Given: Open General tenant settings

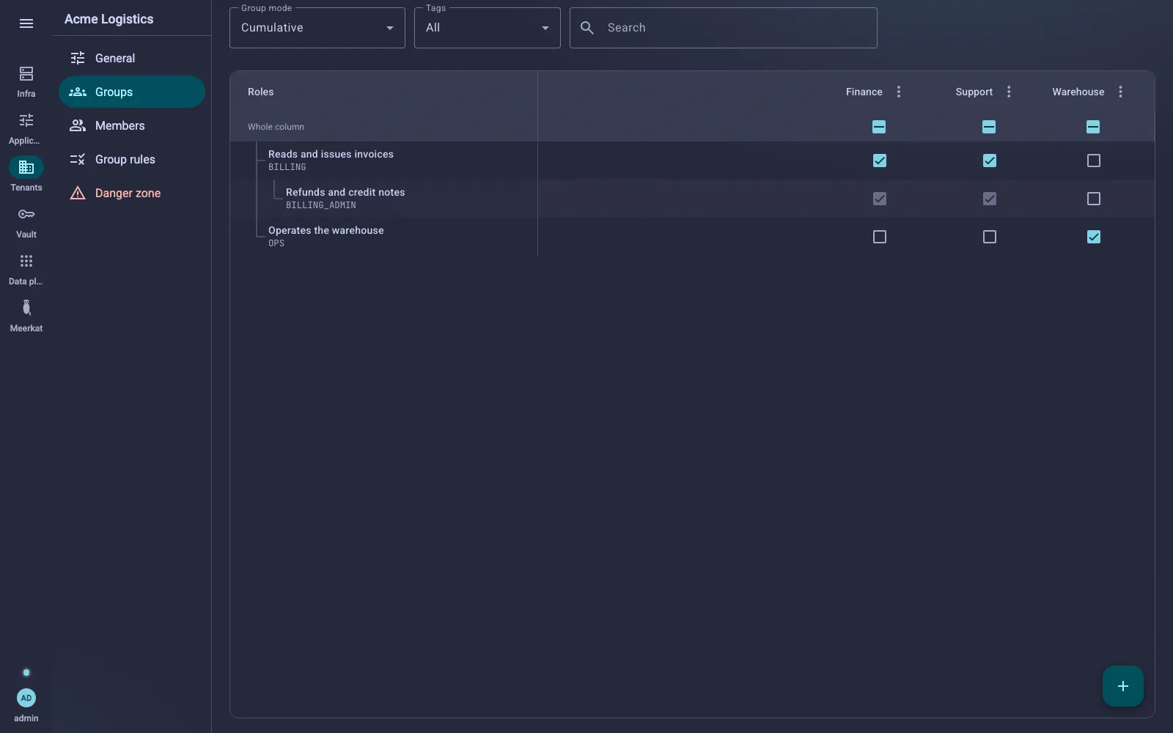Looking at the screenshot, I should tap(132, 58).
